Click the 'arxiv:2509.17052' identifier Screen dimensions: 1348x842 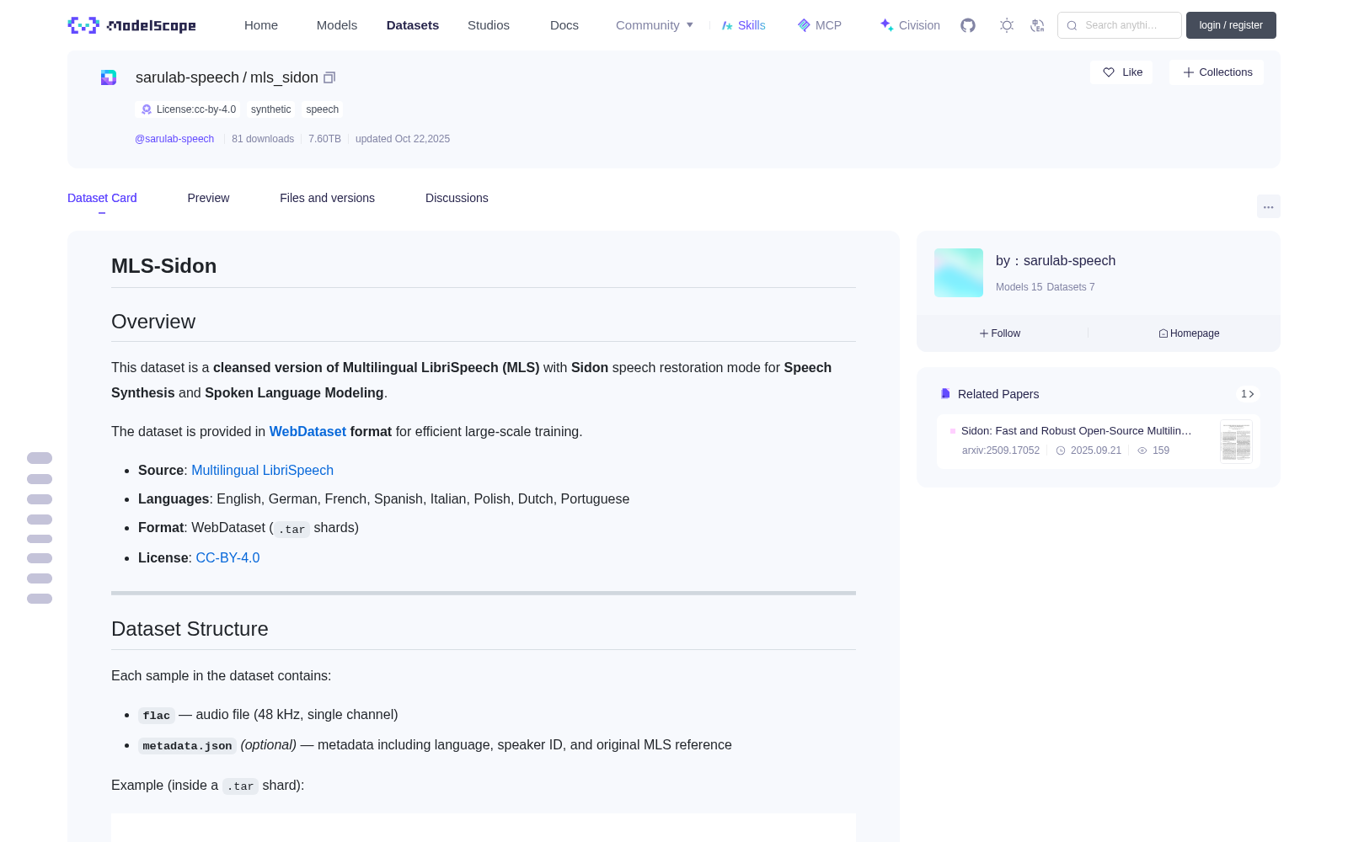pyautogui.click(x=1001, y=450)
